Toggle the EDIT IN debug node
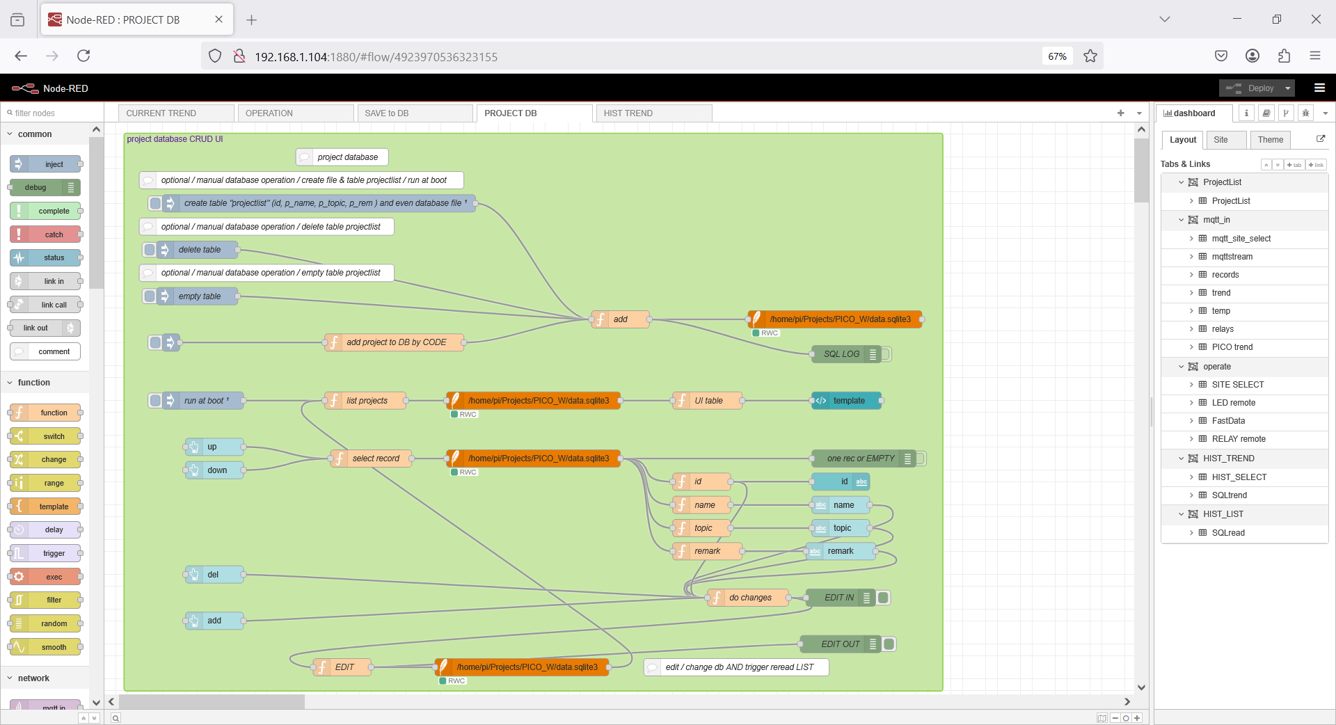Screen dimensions: 1336x725 (883, 598)
